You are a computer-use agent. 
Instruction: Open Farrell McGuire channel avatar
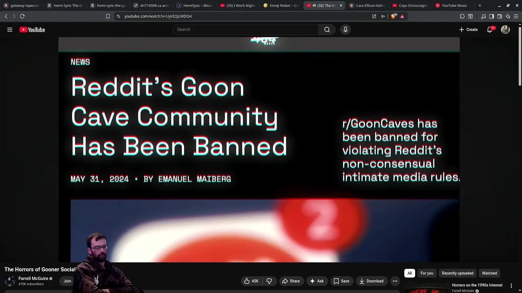coord(10,281)
